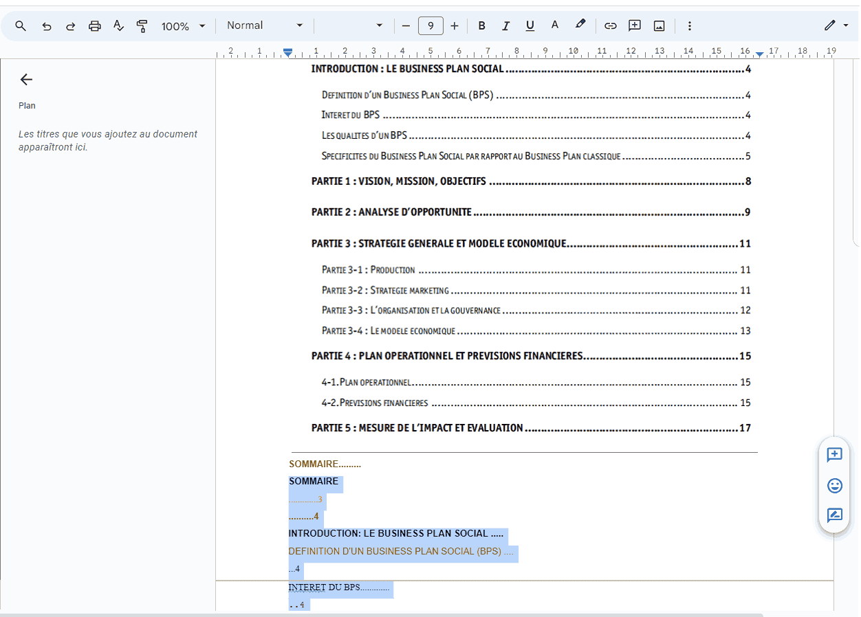Toggle italic formatting
The height and width of the screenshot is (617, 861).
tap(505, 26)
